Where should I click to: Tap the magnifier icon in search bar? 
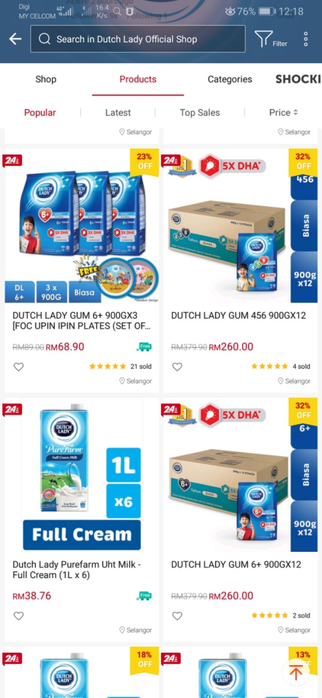pyautogui.click(x=44, y=39)
